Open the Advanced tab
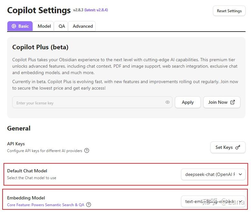Viewport: 251px width, 212px height. click(83, 26)
